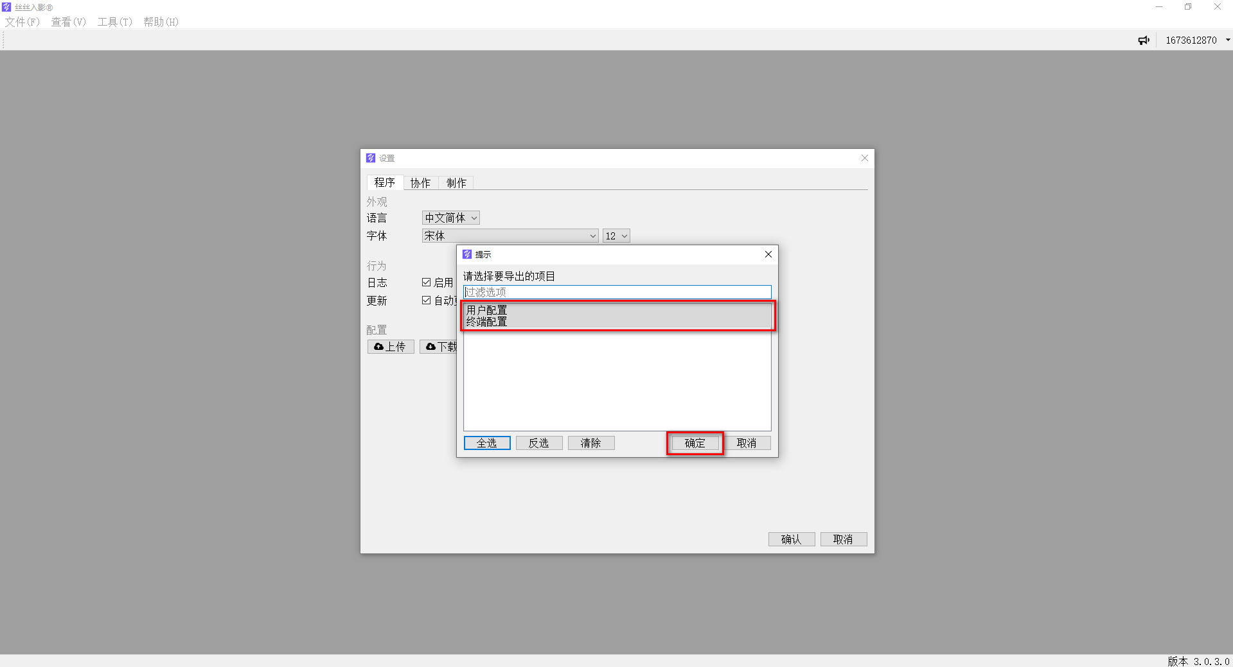1233x667 pixels.
Task: Switch to the 协作 tab
Action: [x=420, y=183]
